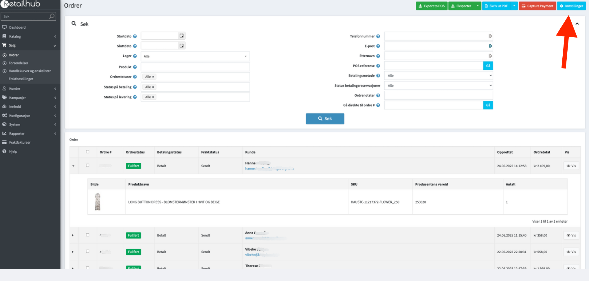Click the help icon next to Lager

135,56
